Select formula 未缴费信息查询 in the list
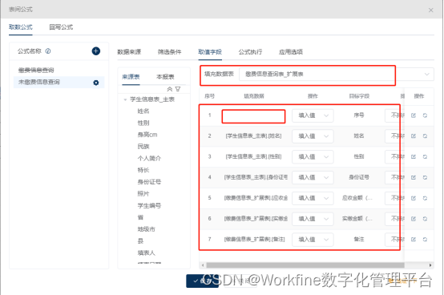 pos(59,83)
